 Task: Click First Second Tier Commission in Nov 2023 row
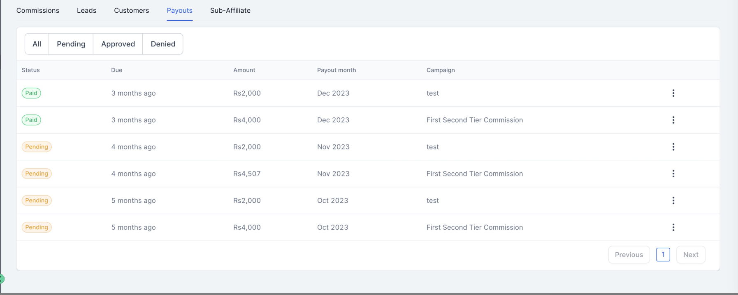point(475,174)
